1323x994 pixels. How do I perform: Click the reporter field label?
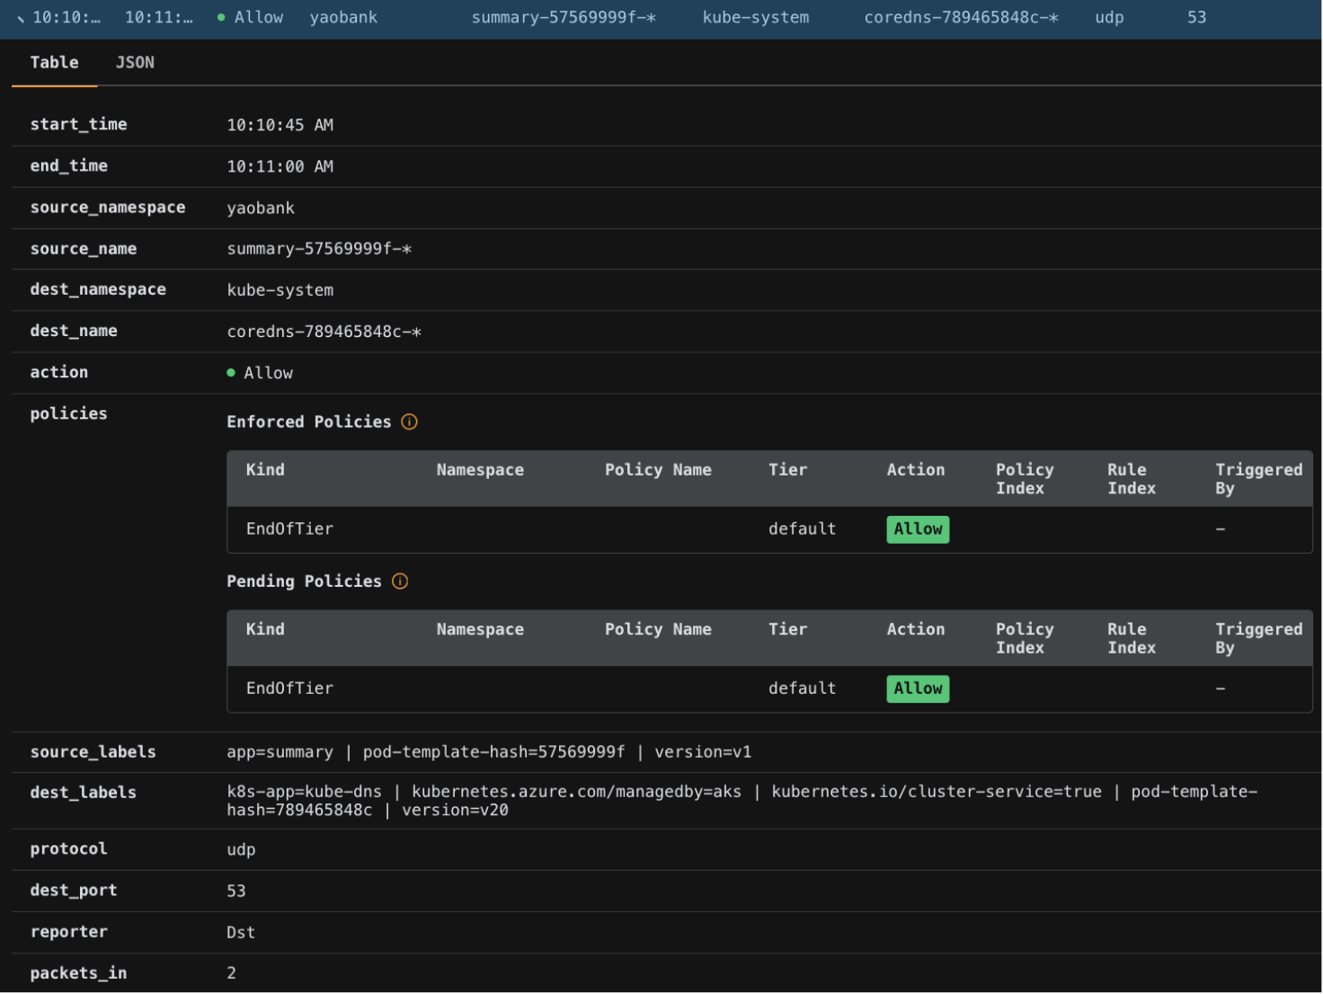coord(68,931)
